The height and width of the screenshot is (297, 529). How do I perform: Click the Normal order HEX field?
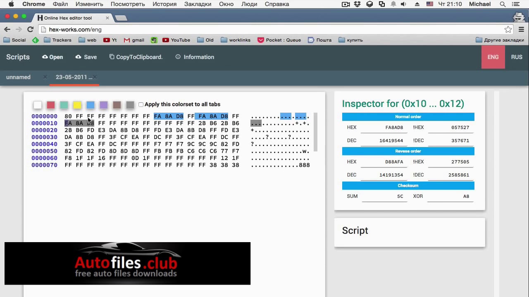coord(384,127)
